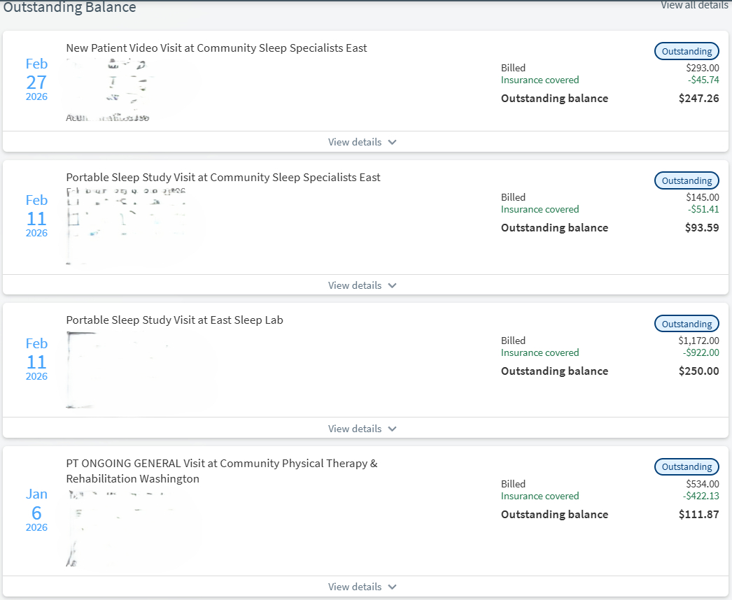Select the PT ONGOING GENERAL Visit title
This screenshot has height=600, width=732.
[x=221, y=471]
